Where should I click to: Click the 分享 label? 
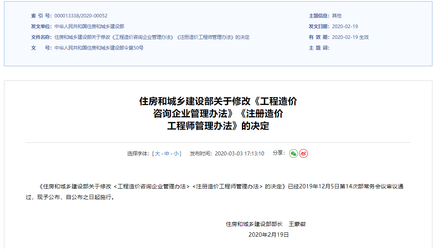pos(279,153)
